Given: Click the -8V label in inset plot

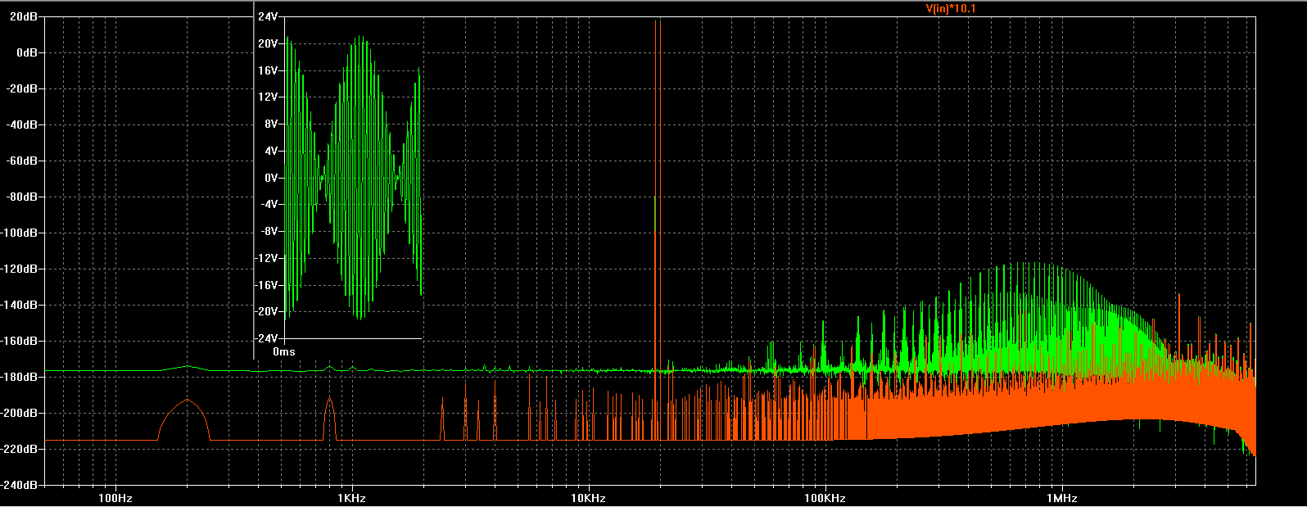Looking at the screenshot, I should pos(269,231).
